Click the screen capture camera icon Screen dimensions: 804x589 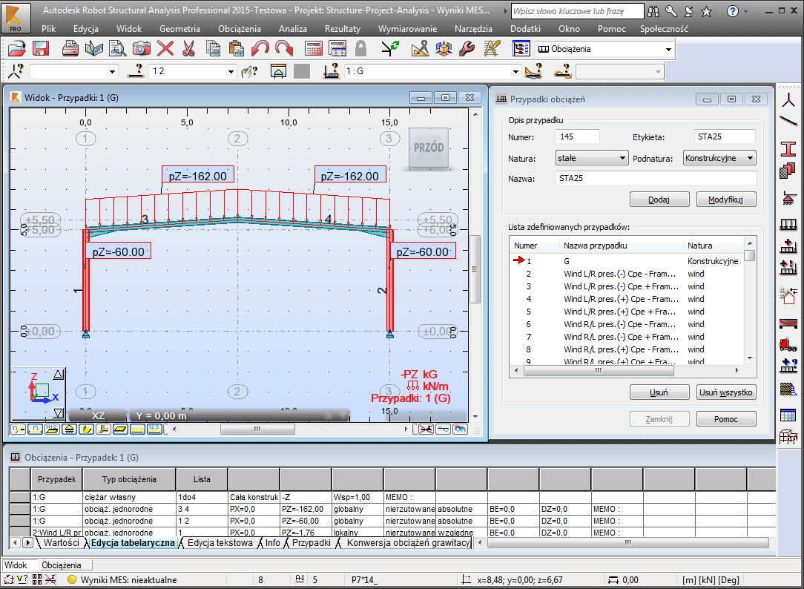tap(142, 49)
